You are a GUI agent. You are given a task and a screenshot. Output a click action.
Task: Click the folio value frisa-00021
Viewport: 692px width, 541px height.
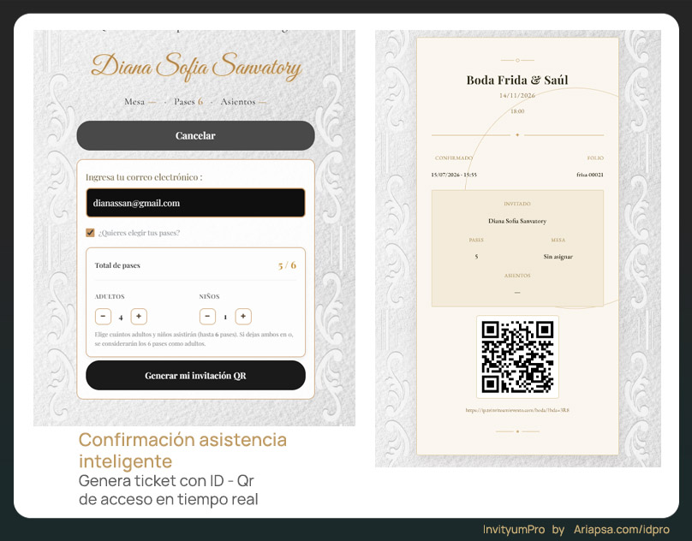[590, 175]
